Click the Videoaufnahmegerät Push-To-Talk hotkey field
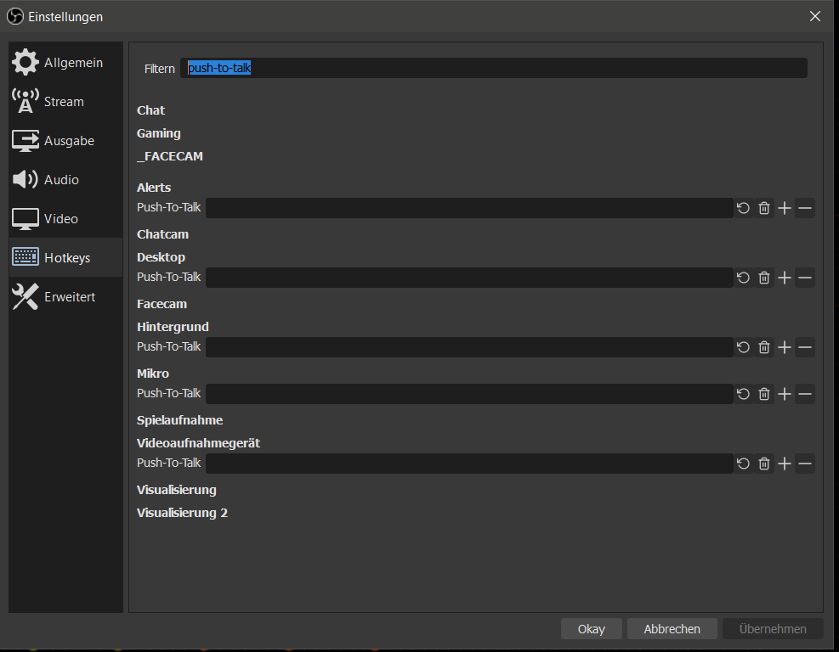 click(x=469, y=464)
